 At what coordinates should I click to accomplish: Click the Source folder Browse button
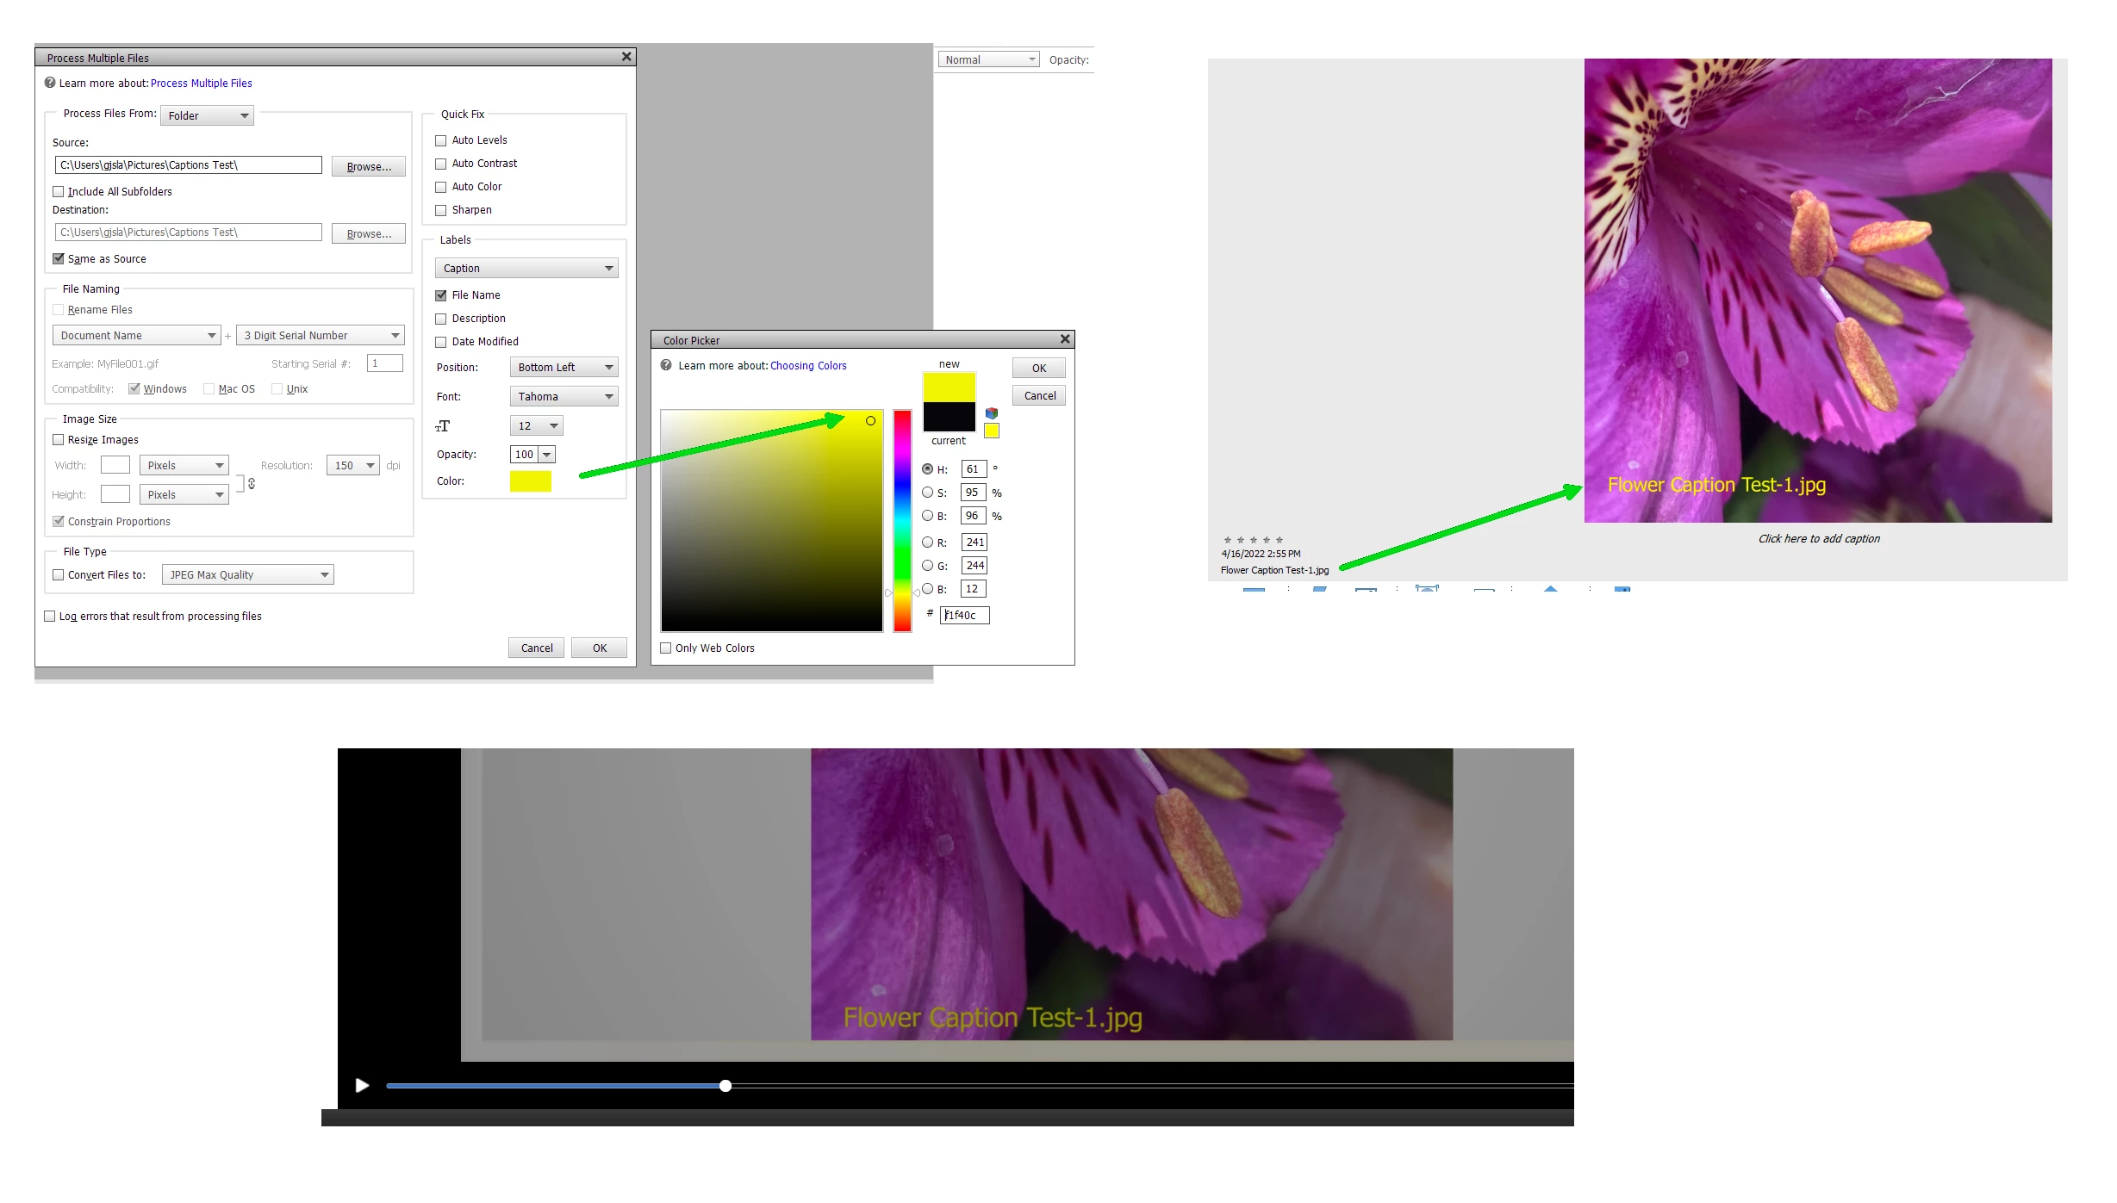(368, 166)
